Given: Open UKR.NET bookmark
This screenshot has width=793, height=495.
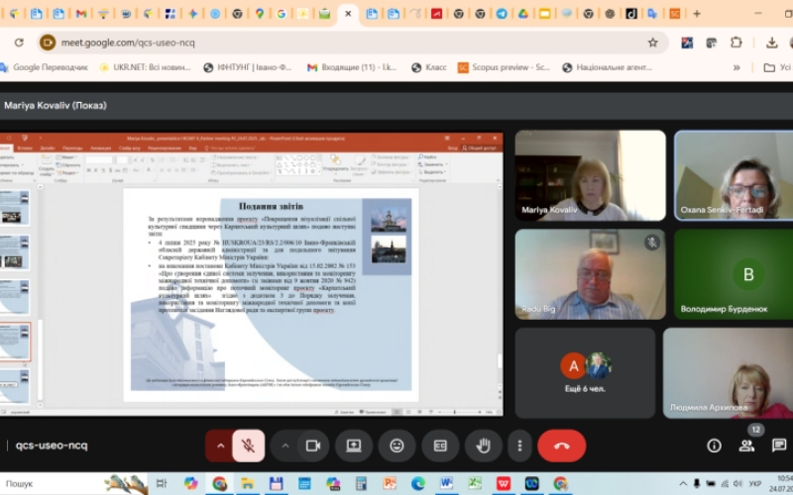Looking at the screenshot, I should pos(145,67).
